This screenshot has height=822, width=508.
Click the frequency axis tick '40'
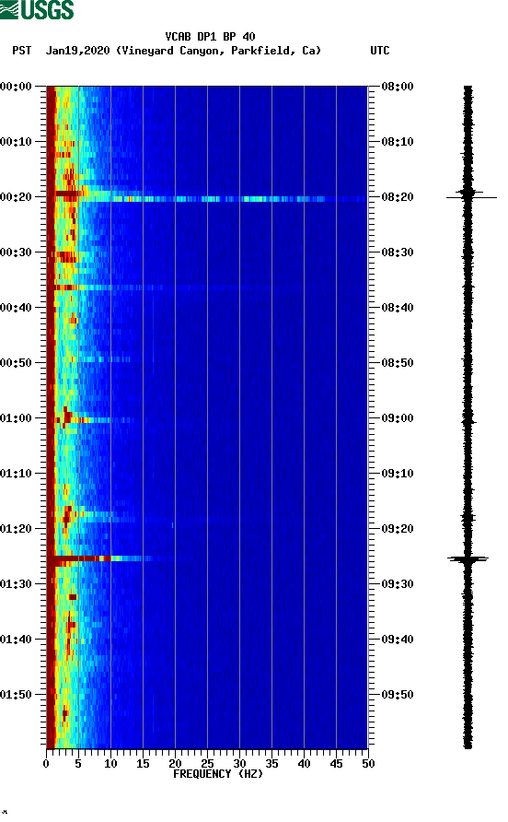tap(304, 764)
